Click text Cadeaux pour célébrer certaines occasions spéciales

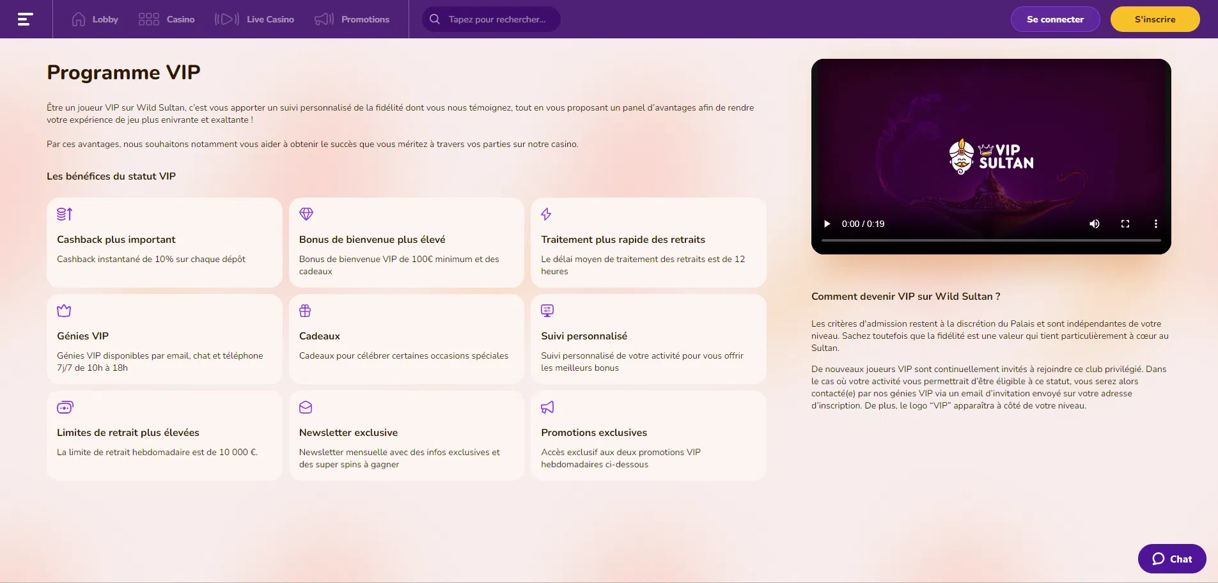click(403, 355)
